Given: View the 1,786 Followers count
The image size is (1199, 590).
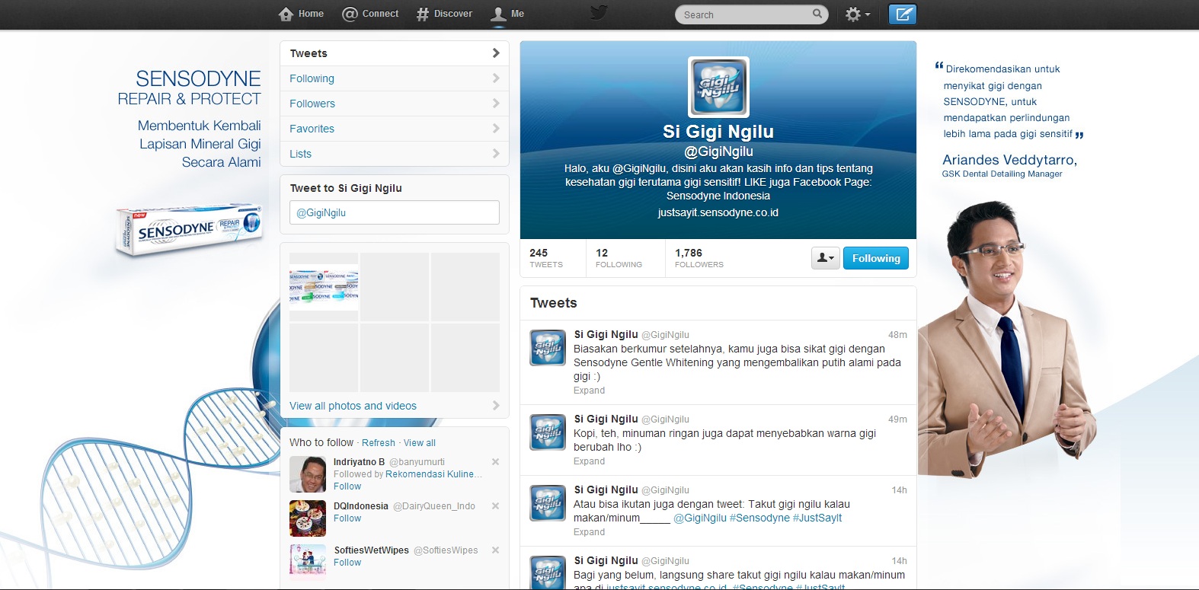Looking at the screenshot, I should pyautogui.click(x=699, y=258).
